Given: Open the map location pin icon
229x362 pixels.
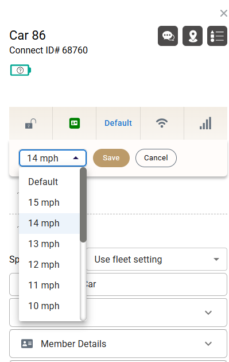Looking at the screenshot, I should tap(192, 36).
